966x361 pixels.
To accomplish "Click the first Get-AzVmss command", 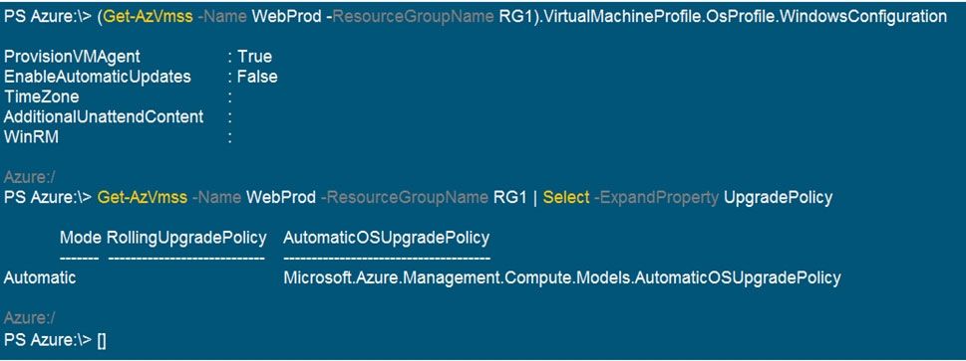I will tap(145, 17).
